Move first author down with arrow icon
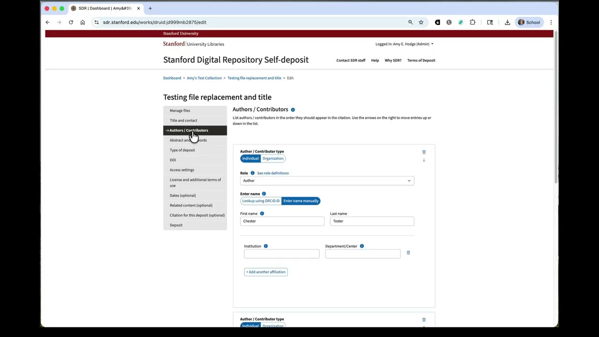599x337 pixels. (424, 160)
